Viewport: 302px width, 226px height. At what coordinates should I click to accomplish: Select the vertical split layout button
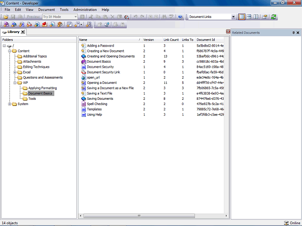tap(256, 17)
